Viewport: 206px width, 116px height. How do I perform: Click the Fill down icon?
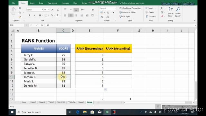click(x=162, y=12)
